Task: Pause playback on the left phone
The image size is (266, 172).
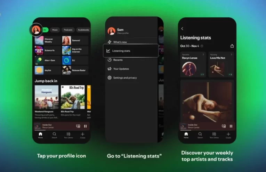Action: [x=85, y=126]
